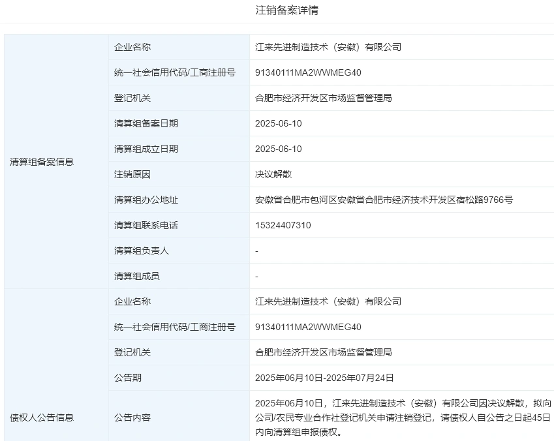This screenshot has height=441, width=554.
Task: Click the 注销原因 label
Action: [132, 174]
